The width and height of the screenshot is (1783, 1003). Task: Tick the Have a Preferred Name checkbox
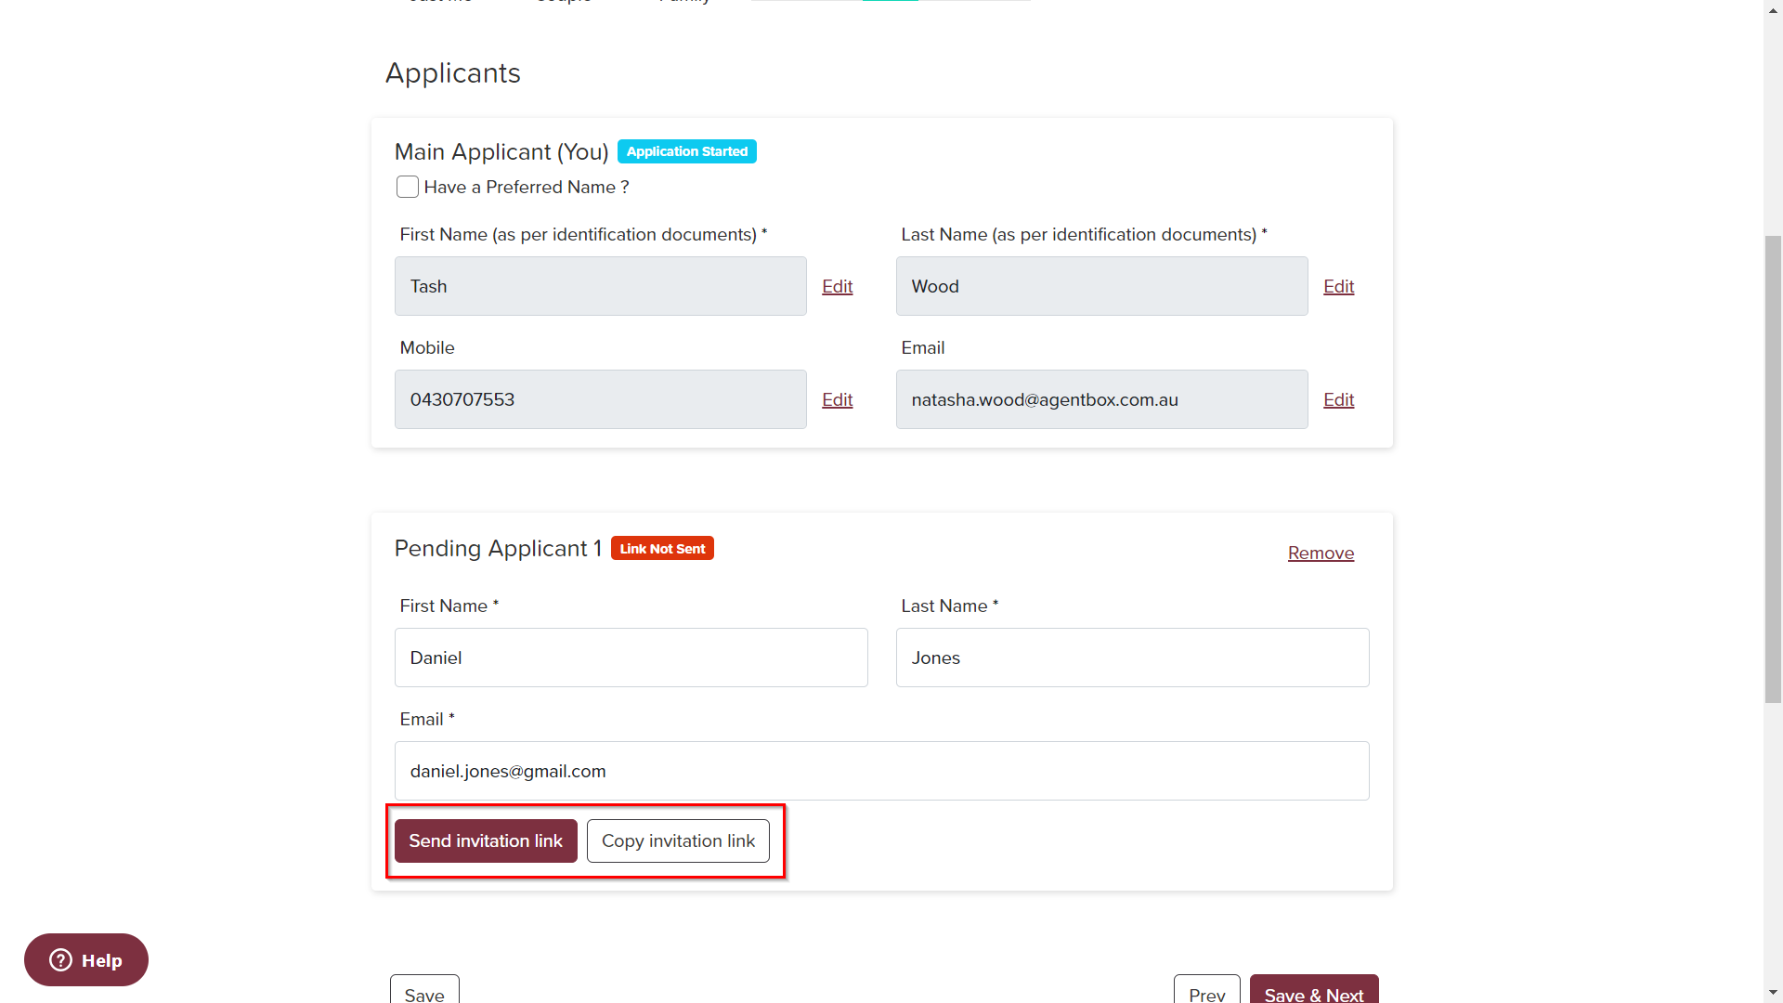(x=408, y=187)
